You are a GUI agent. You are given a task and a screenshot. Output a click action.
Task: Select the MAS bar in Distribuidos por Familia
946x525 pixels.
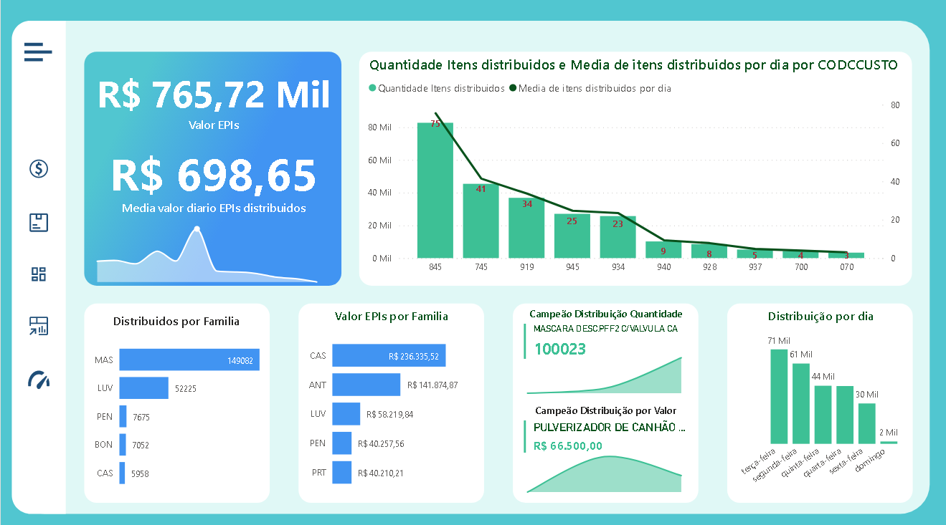click(189, 360)
